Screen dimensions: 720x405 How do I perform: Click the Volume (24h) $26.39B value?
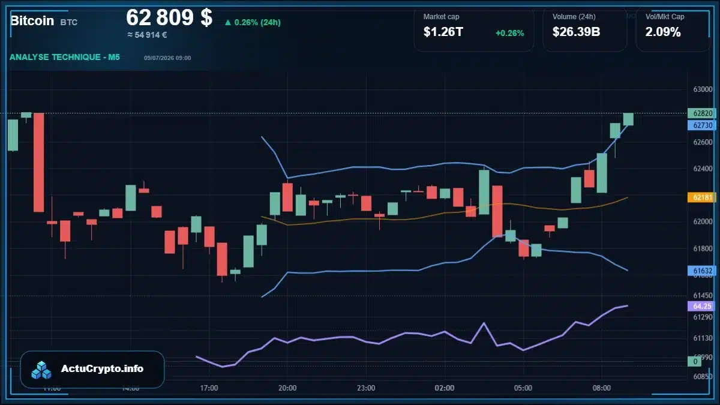click(x=576, y=32)
